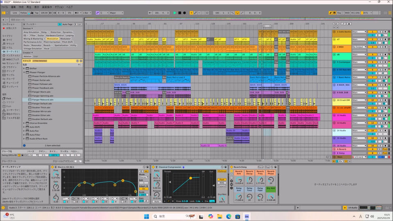Screen dimensions: 393x221
Task: Click the Stop button in transport
Action: (x=180, y=13)
